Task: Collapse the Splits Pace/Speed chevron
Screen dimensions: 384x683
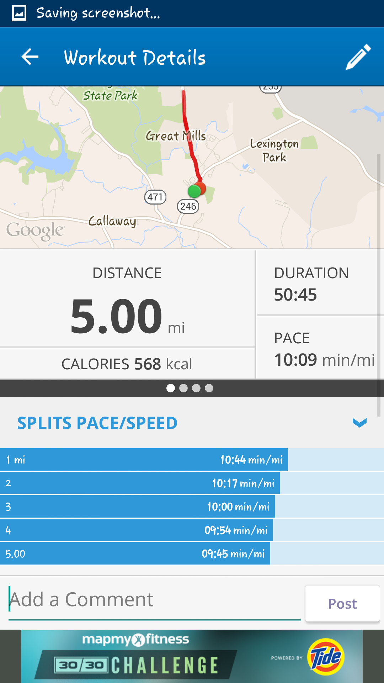Action: pos(359,423)
